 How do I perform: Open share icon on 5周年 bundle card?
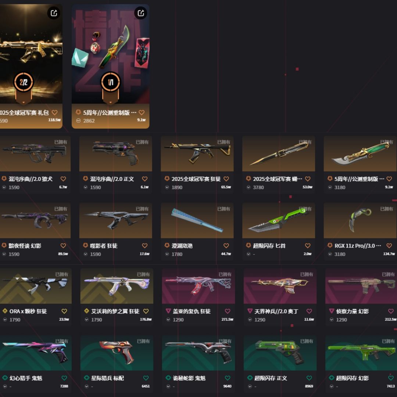coord(141,13)
